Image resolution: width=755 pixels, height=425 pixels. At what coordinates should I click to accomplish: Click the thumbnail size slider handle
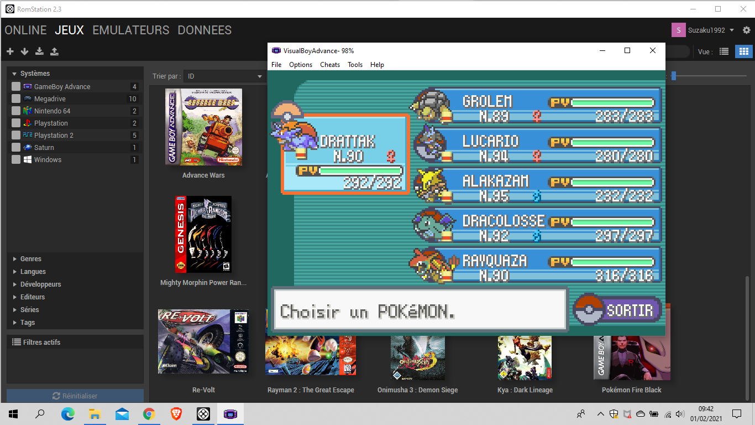click(x=673, y=76)
